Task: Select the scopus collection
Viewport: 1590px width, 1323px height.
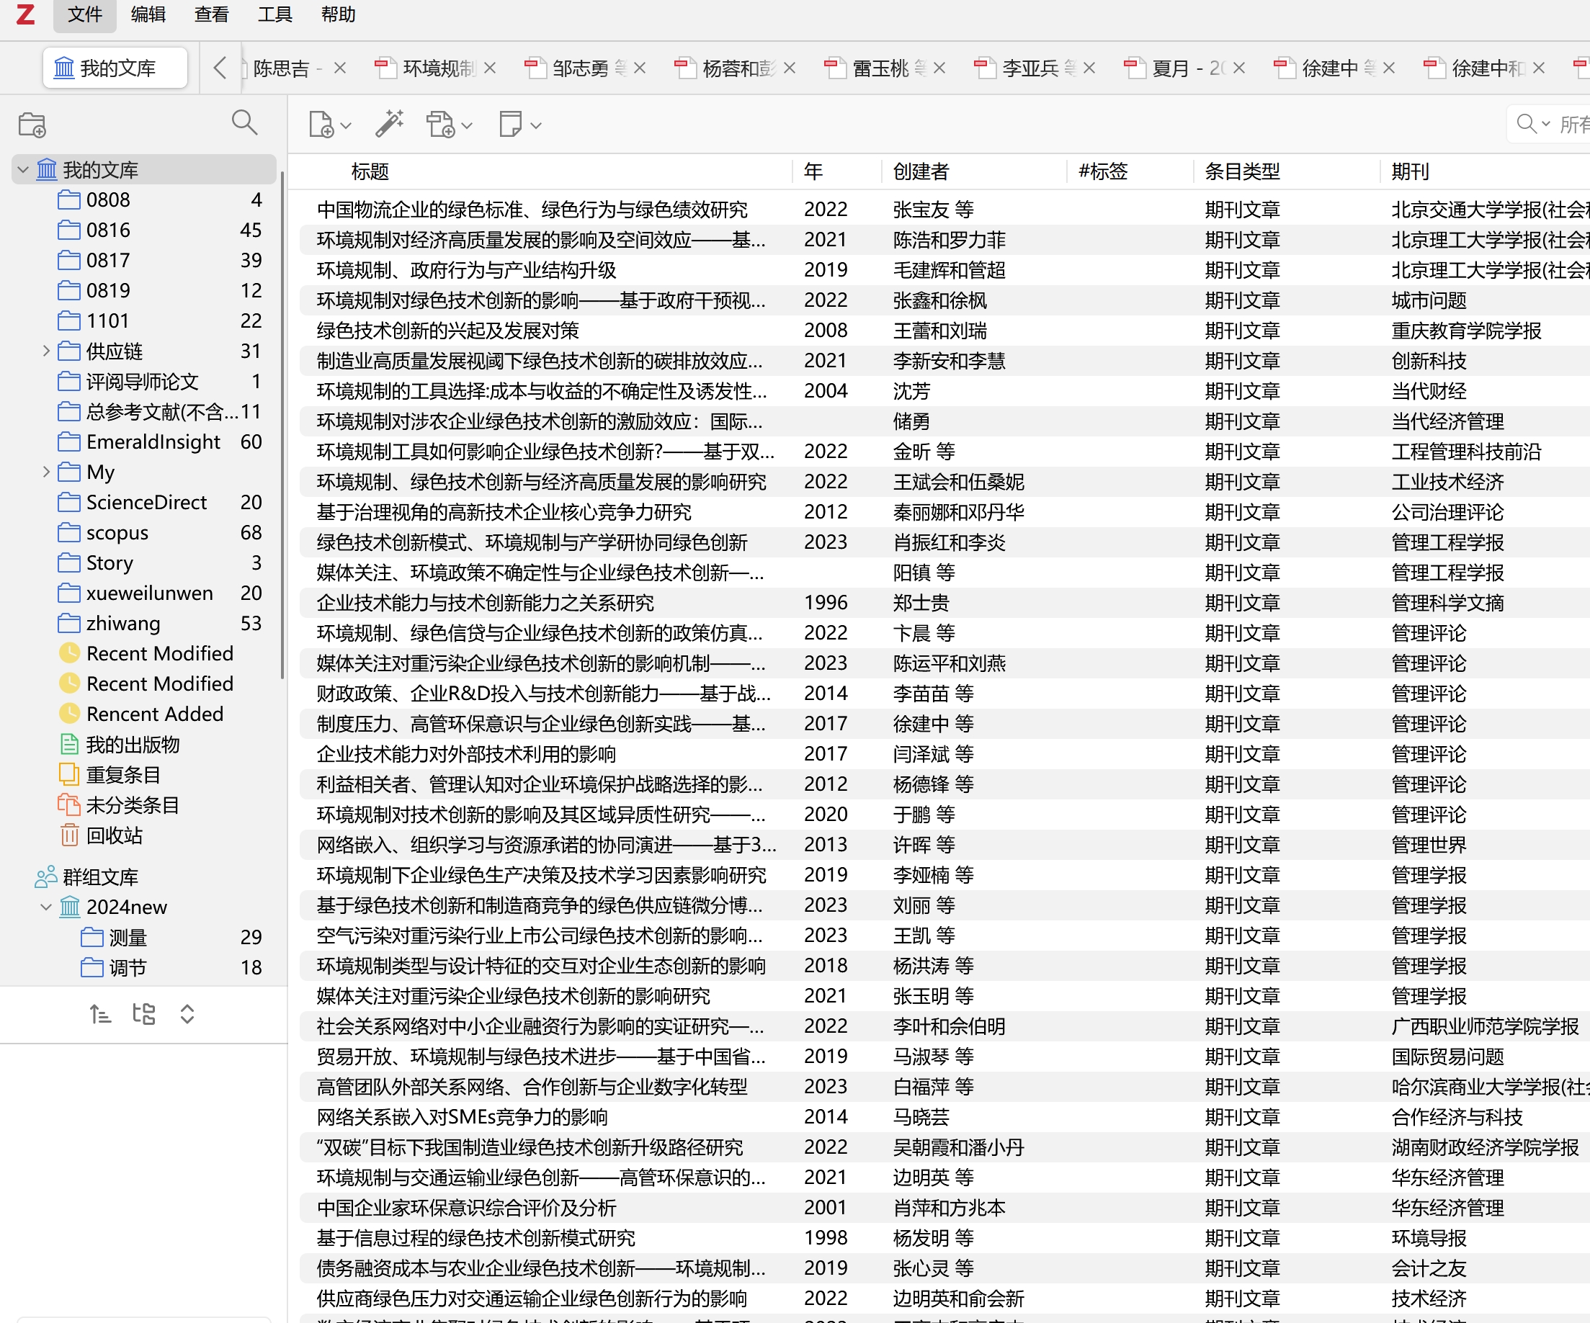Action: click(x=117, y=533)
